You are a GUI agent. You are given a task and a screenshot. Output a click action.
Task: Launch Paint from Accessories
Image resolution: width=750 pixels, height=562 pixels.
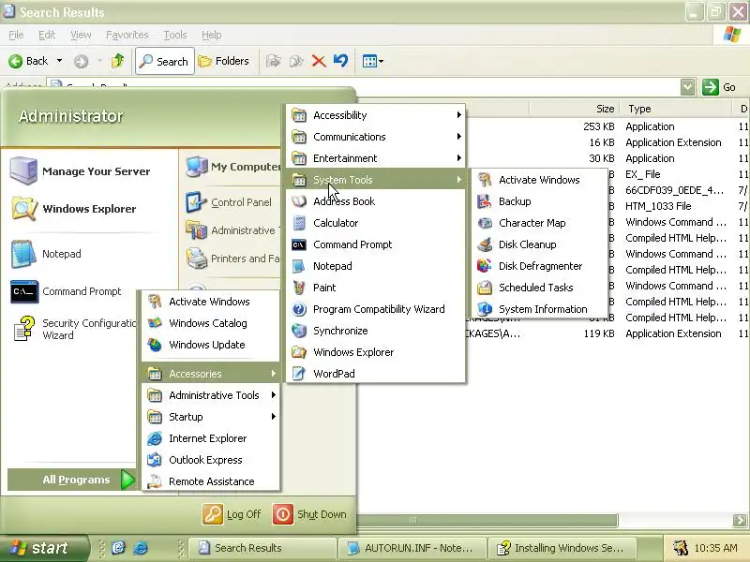point(376,288)
